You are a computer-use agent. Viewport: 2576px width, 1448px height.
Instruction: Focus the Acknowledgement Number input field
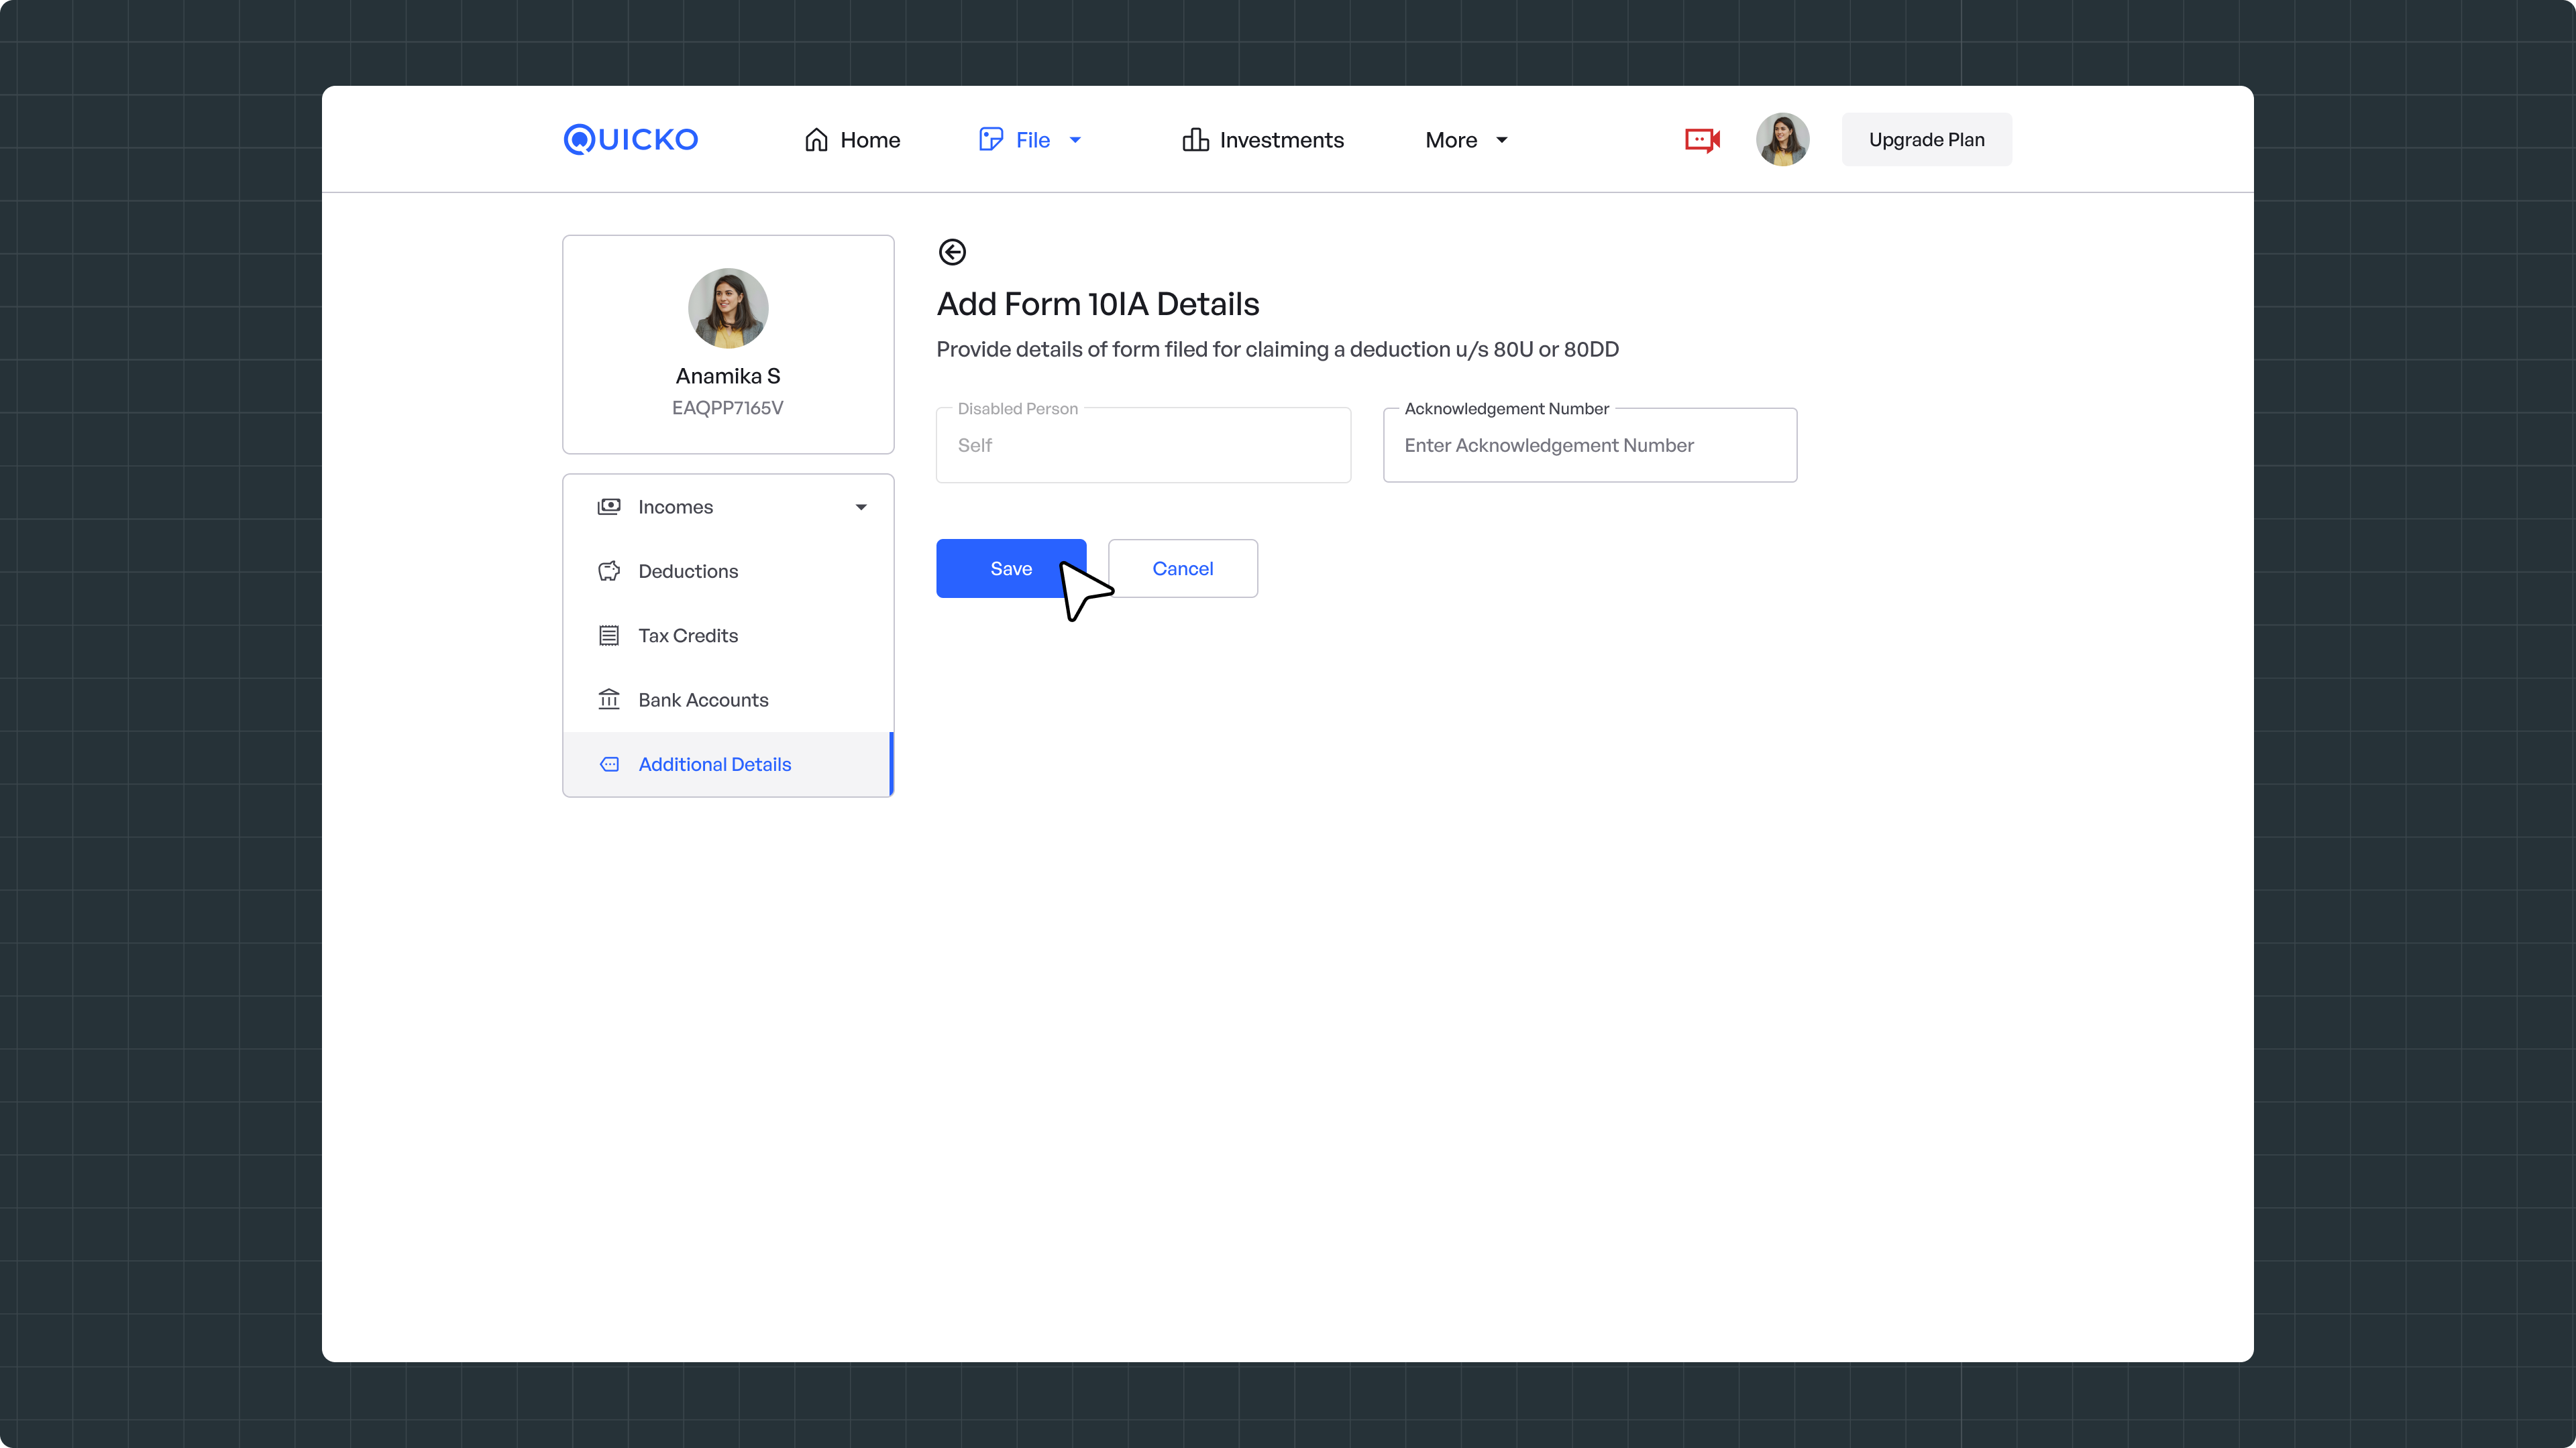1590,446
